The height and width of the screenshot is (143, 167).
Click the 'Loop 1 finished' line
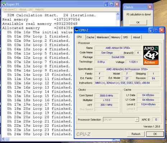[38, 36]
